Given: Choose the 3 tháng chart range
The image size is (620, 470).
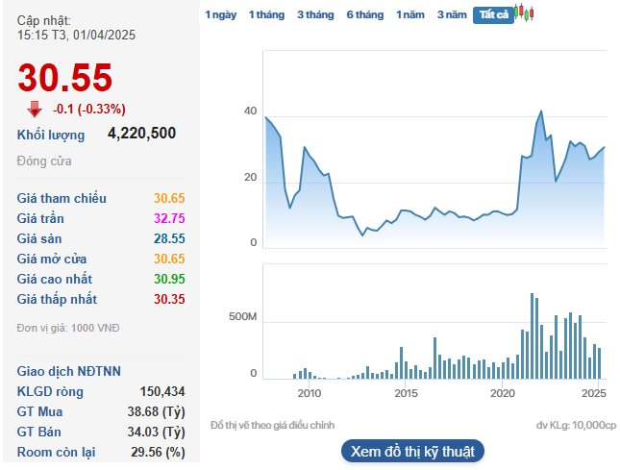Looking at the screenshot, I should (x=315, y=15).
